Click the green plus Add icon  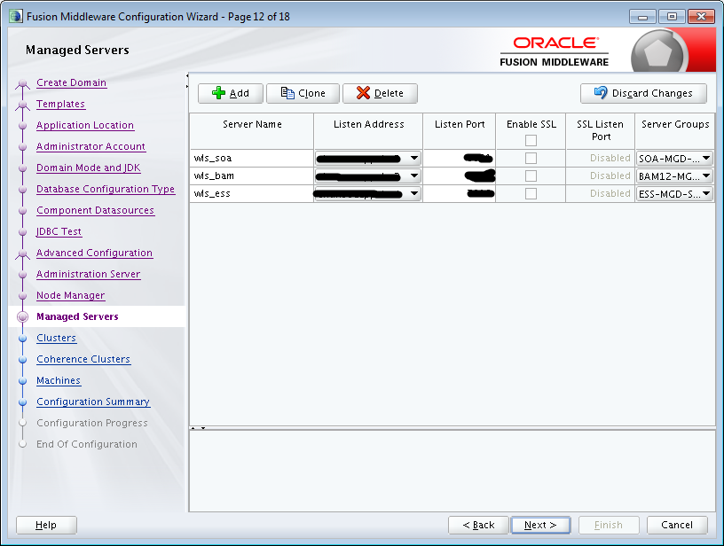(x=218, y=93)
